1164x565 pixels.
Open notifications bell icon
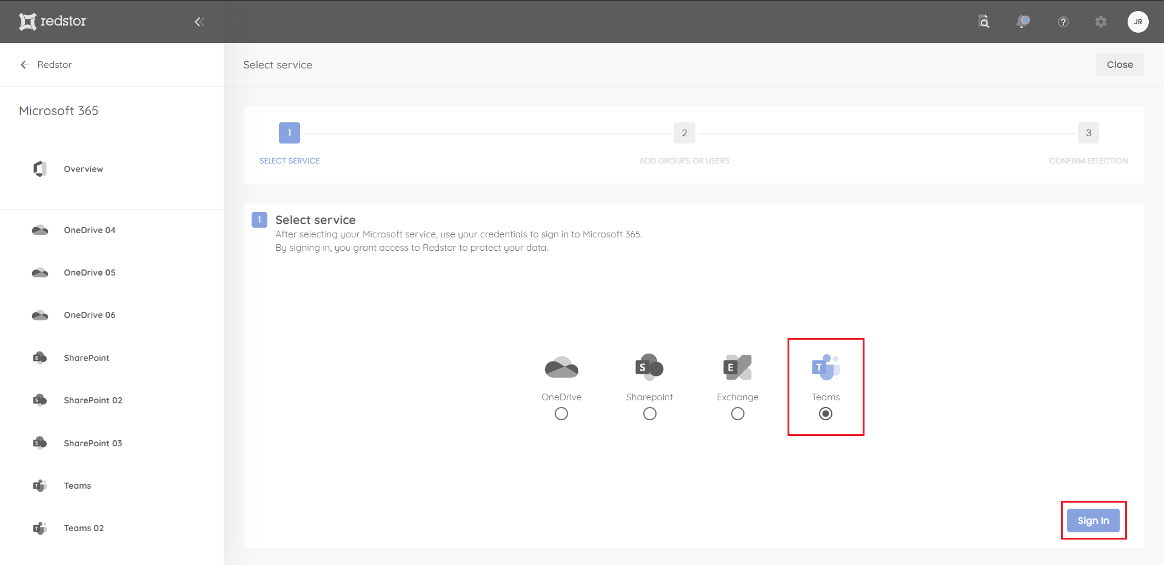coord(1023,22)
